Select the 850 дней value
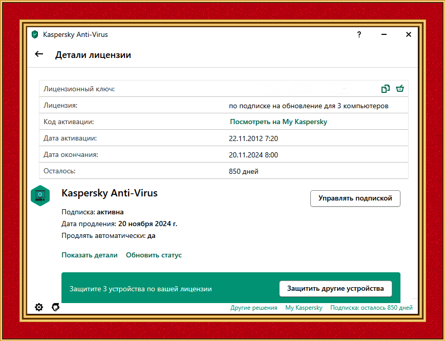Screen dimensions: 445x341 244,171
